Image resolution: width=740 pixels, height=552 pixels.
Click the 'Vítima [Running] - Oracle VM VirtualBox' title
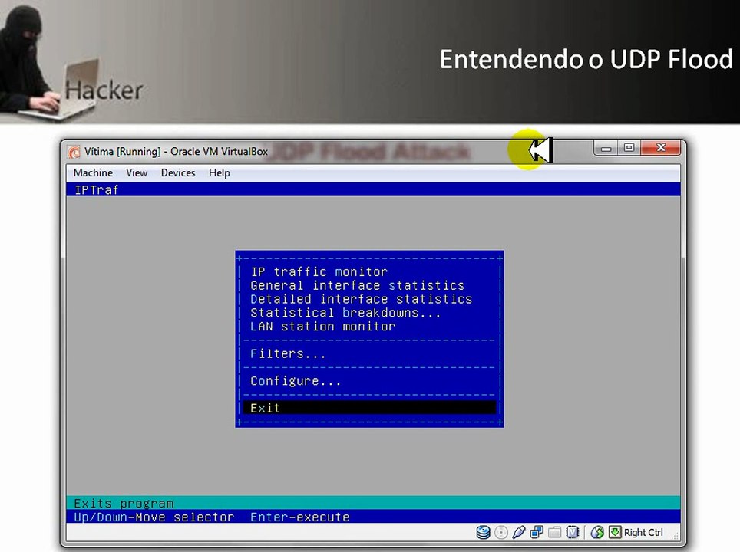[x=176, y=152]
